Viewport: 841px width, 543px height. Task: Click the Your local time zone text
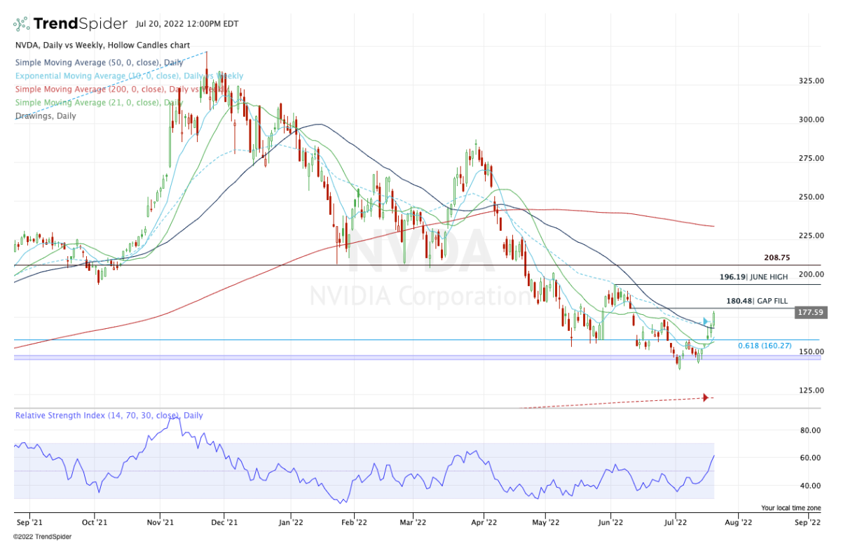tap(791, 507)
